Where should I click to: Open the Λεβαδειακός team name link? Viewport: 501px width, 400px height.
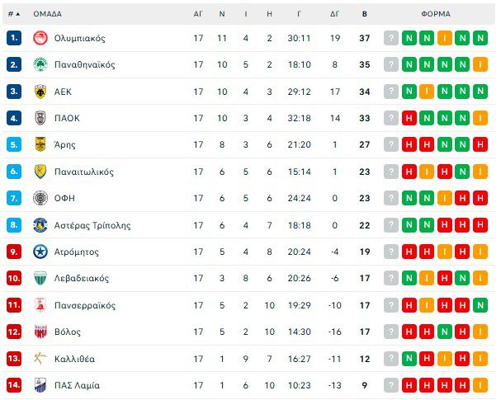pyautogui.click(x=81, y=279)
